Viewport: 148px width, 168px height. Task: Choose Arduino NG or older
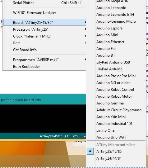point(116,83)
